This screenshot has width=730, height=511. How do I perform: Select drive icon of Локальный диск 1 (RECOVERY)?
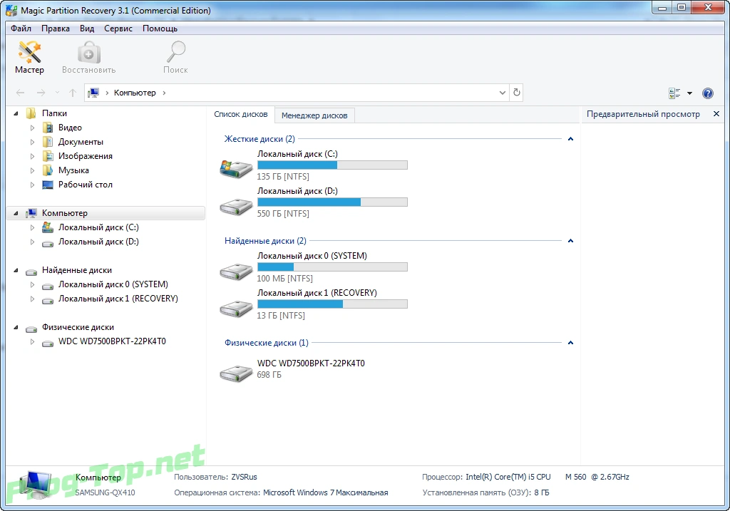[236, 308]
